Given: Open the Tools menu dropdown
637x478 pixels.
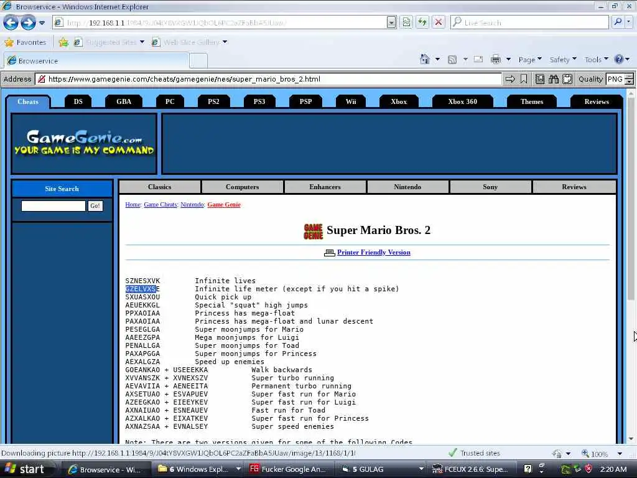Looking at the screenshot, I should (597, 59).
